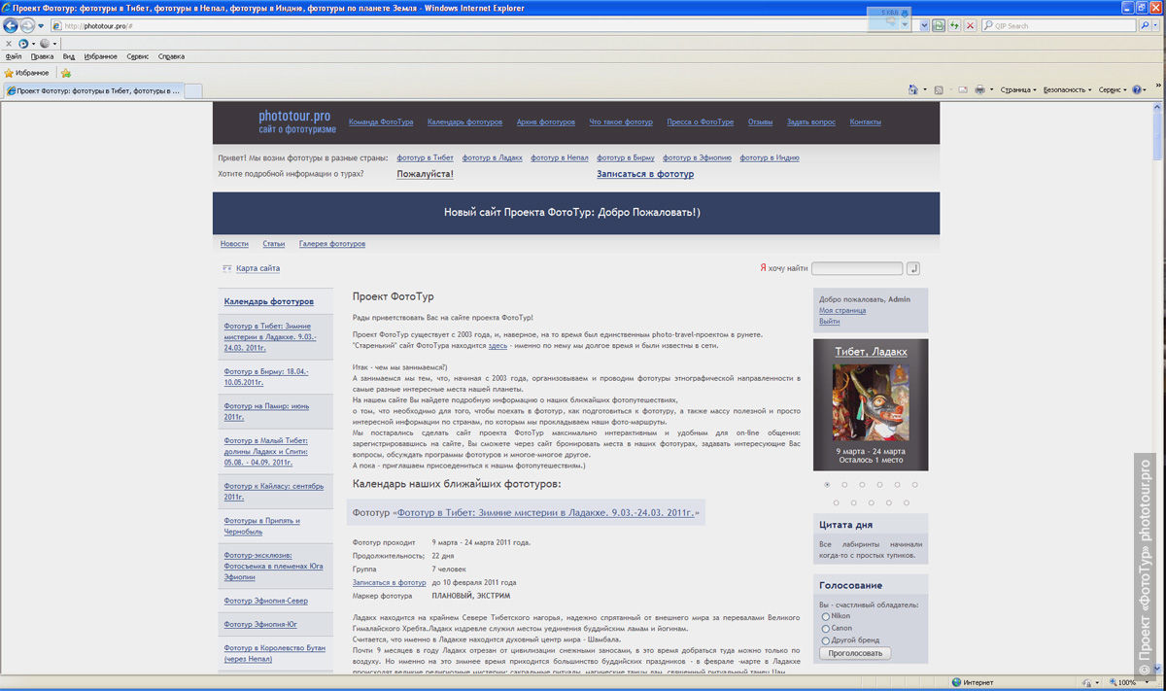Click the blue circular icon on the toolbar row
The image size is (1166, 691).
pyautogui.click(x=23, y=44)
